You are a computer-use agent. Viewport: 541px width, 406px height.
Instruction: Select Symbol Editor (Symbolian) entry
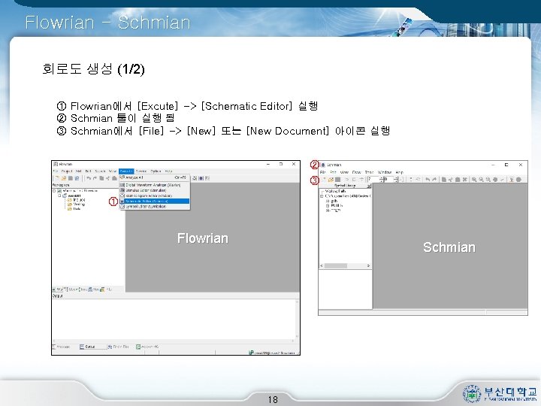click(155, 206)
